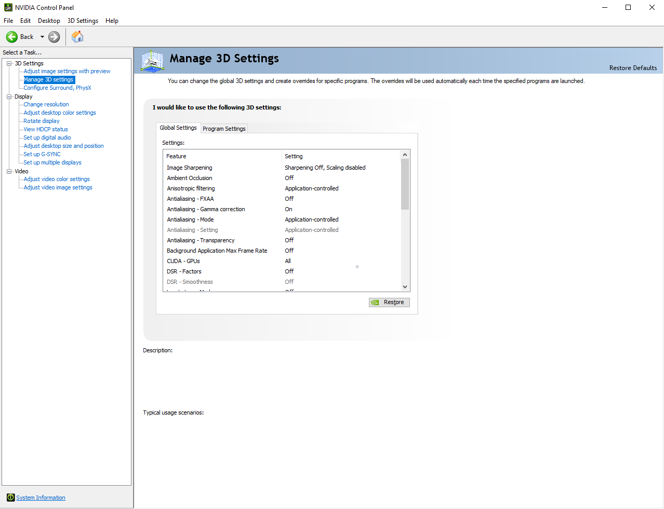This screenshot has width=664, height=509.
Task: Click the Forward arrow icon in toolbar
Action: 54,37
